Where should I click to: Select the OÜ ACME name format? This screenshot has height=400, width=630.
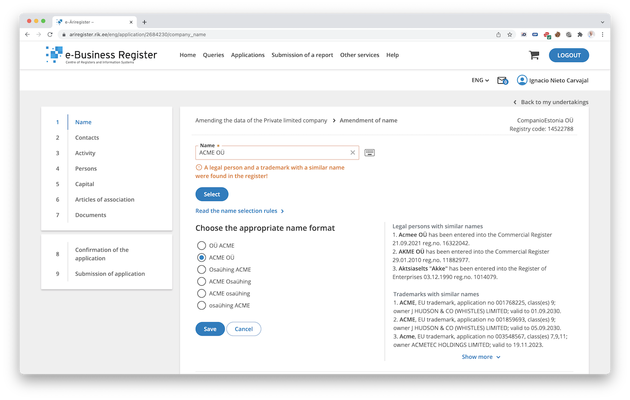201,245
